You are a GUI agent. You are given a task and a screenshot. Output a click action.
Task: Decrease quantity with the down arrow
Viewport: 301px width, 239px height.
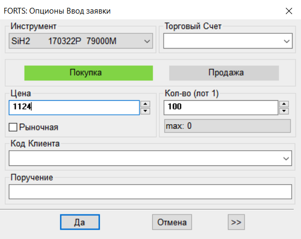[x=284, y=111]
